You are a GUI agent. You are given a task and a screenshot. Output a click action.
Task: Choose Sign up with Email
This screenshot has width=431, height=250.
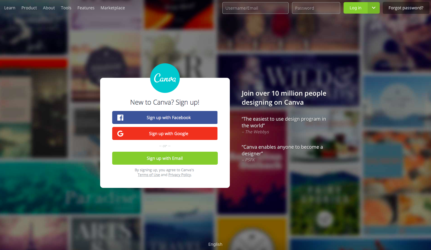coord(165,158)
